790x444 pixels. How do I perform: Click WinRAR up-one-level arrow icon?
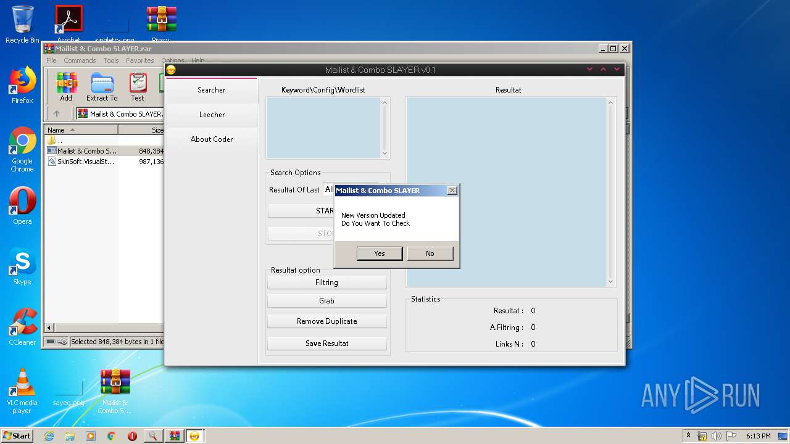coord(57,113)
